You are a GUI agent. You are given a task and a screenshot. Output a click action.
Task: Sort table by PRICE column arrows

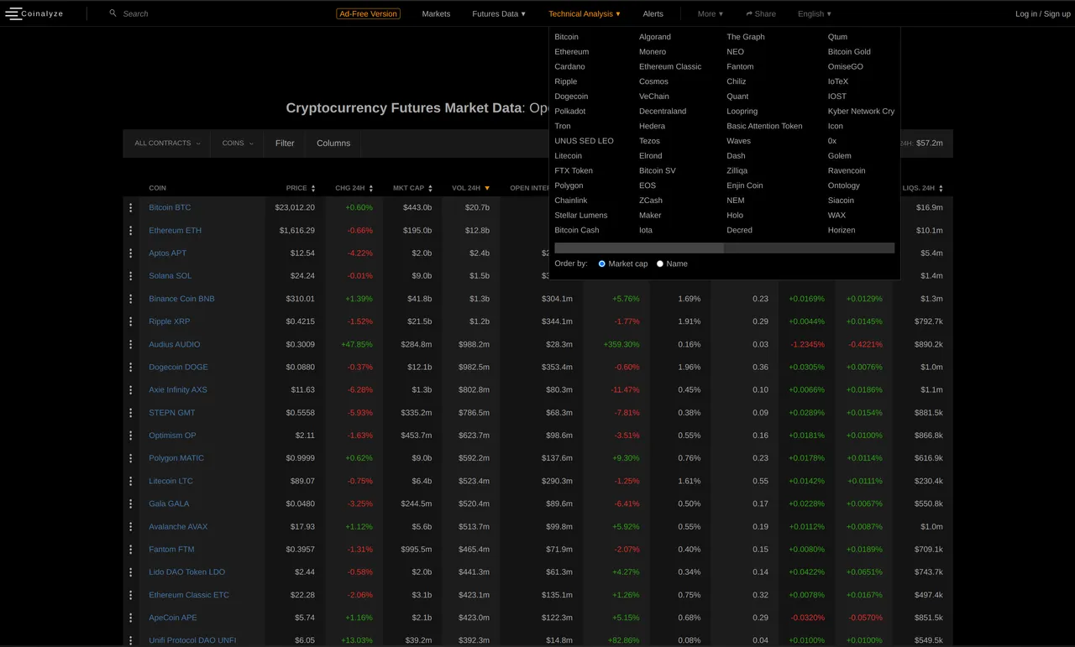313,188
